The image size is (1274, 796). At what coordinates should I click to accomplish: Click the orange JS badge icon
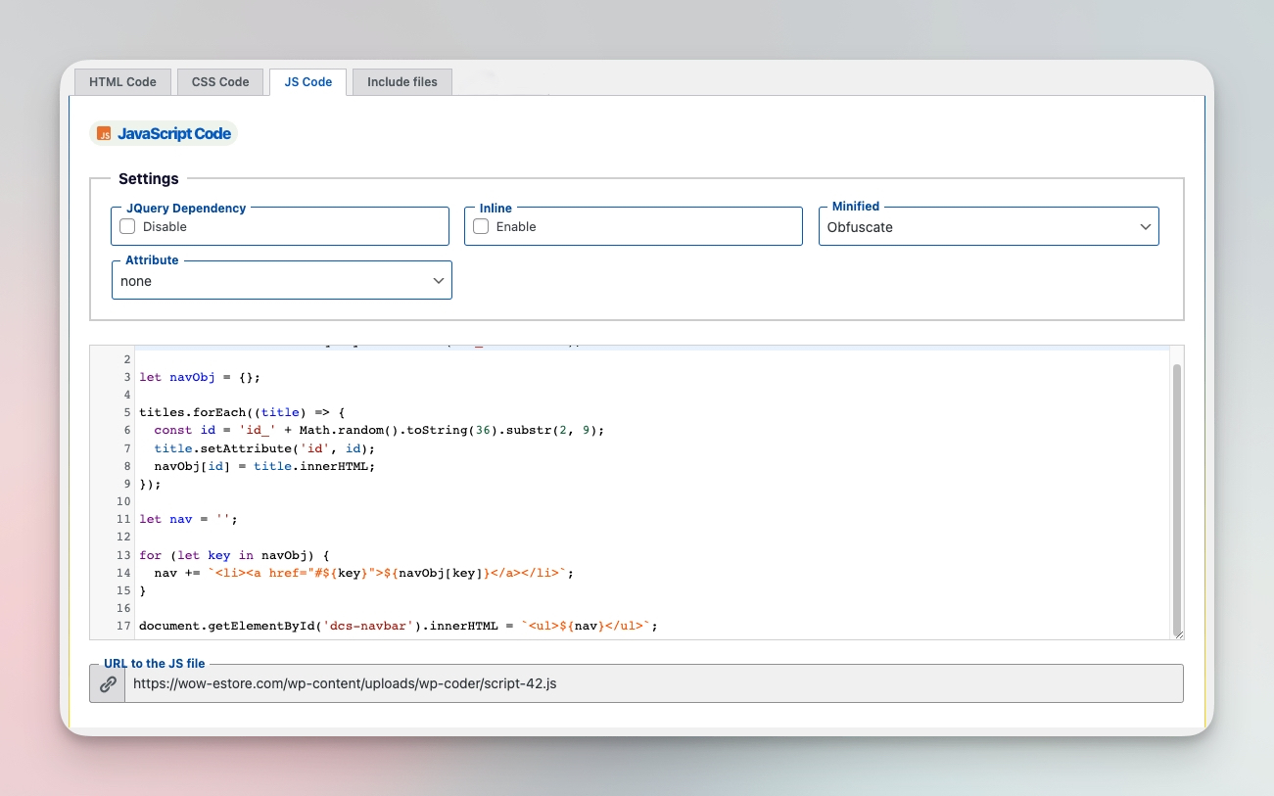pyautogui.click(x=104, y=134)
